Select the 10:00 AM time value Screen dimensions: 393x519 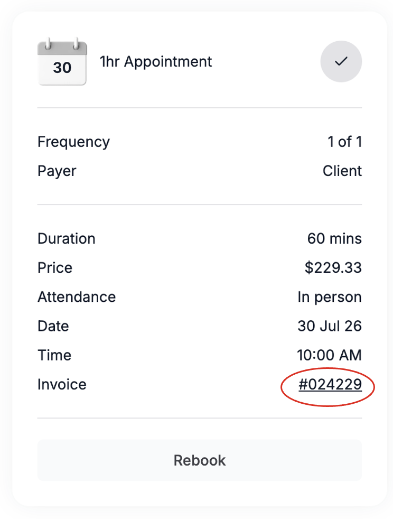(x=329, y=355)
